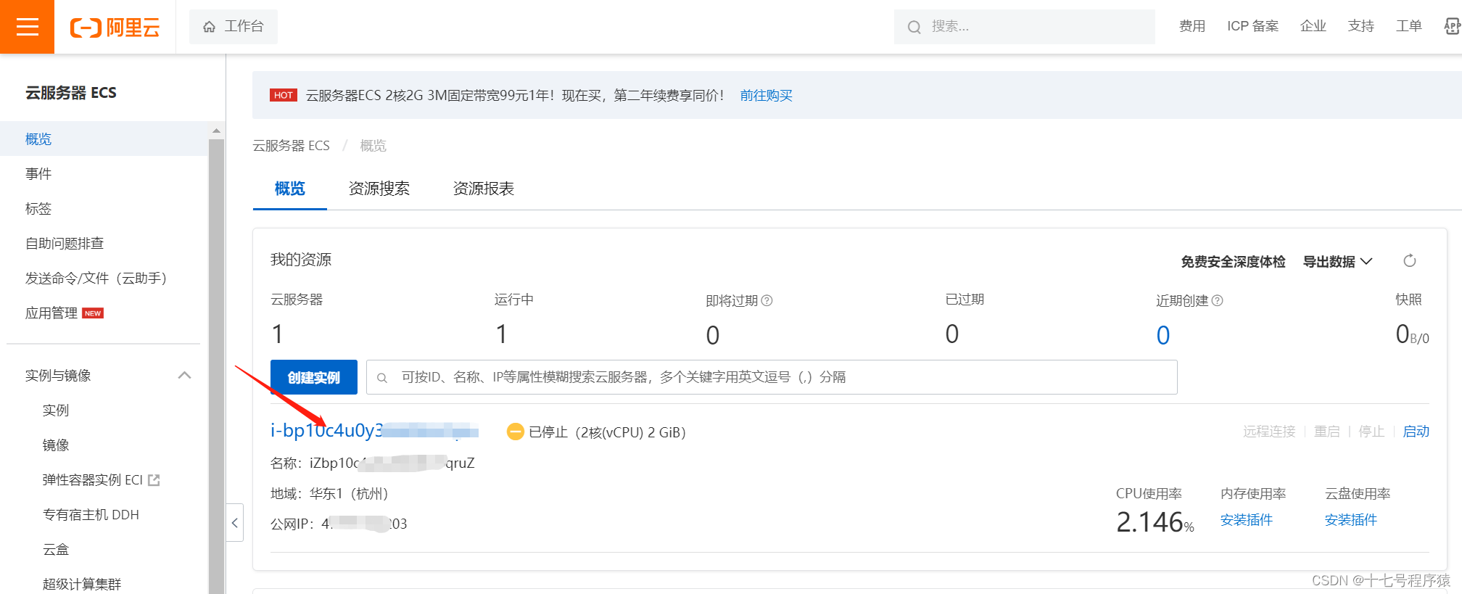Click the CPU使用率 value 2.146%
This screenshot has height=594, width=1462.
1155,522
